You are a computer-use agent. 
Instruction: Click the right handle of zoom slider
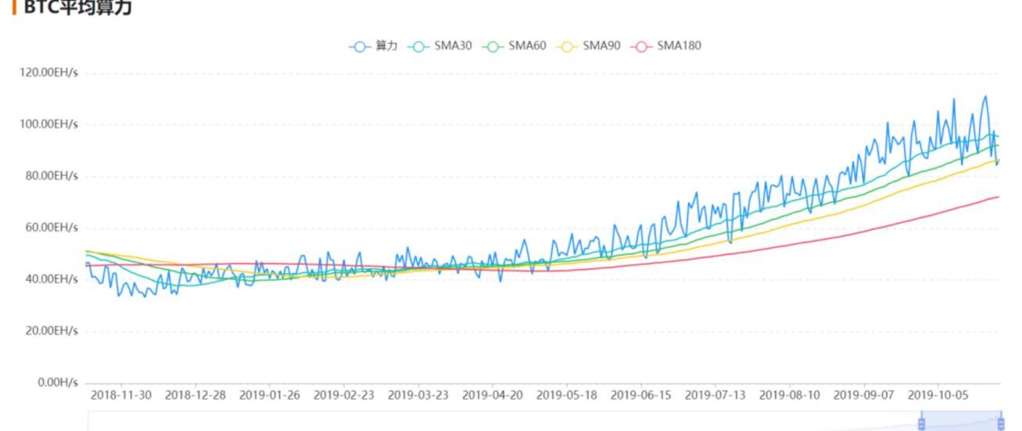coord(1000,423)
